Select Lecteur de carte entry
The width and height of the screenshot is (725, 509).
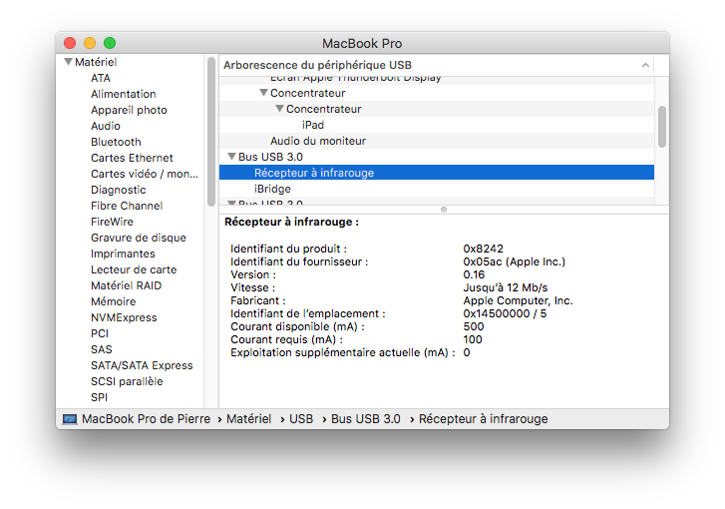[134, 269]
